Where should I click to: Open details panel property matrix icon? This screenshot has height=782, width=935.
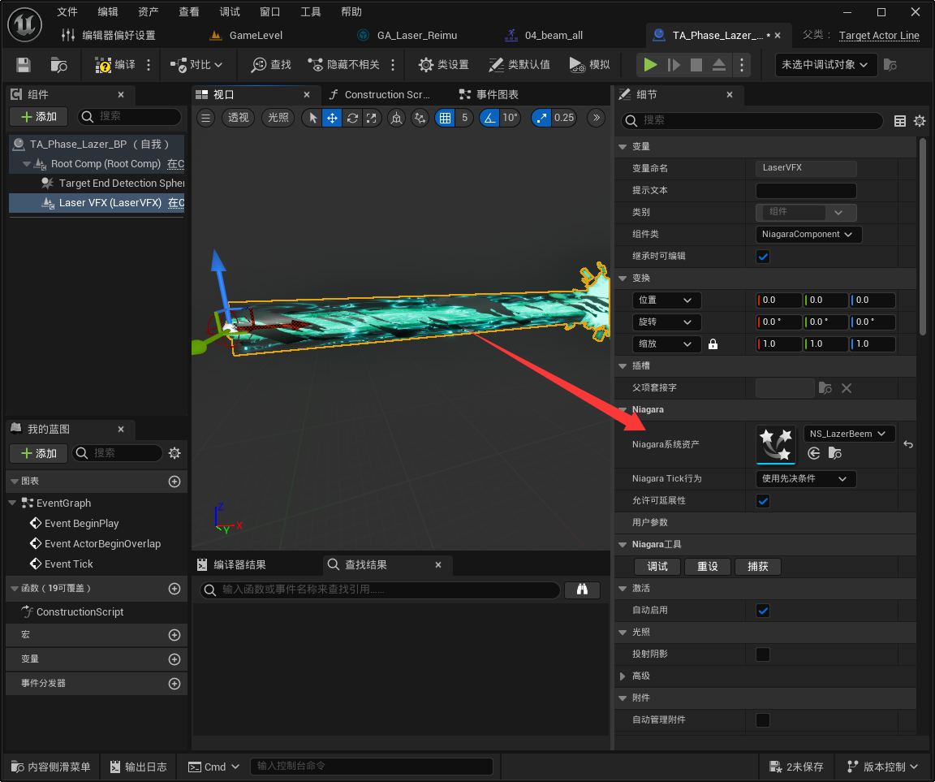[x=900, y=121]
